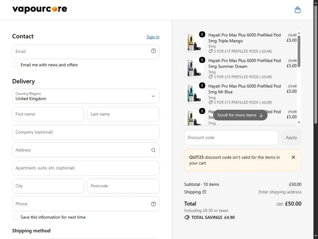The image size is (318, 239).
Task: Click the Shipping info question icon
Action: click(x=204, y=192)
